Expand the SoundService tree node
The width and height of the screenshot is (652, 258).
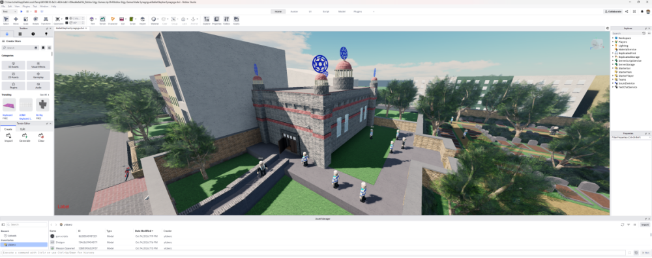tap(613, 83)
